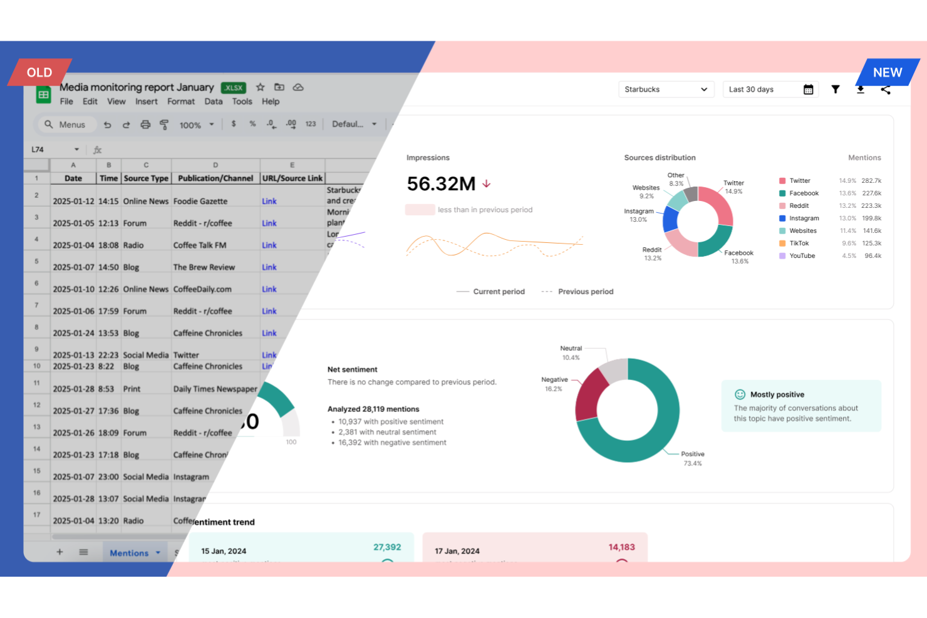The image size is (927, 618).
Task: Open the Link in the Foodie Gazette row
Action: click(269, 201)
